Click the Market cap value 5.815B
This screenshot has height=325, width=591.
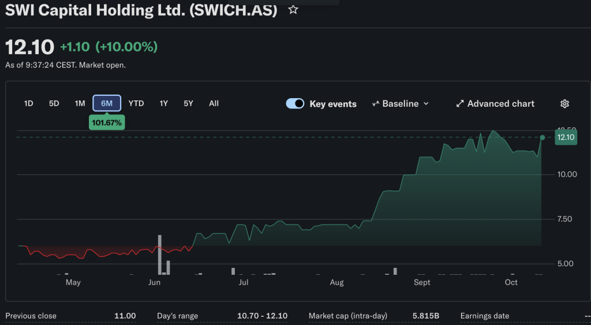click(x=426, y=316)
